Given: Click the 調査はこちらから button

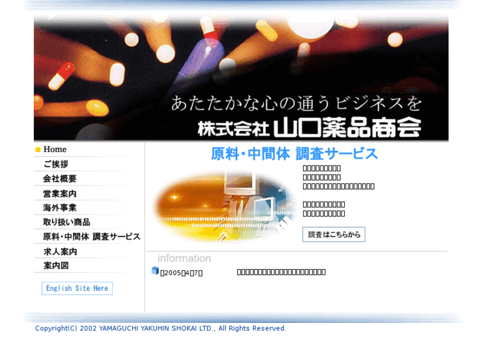Looking at the screenshot, I should click(x=334, y=234).
